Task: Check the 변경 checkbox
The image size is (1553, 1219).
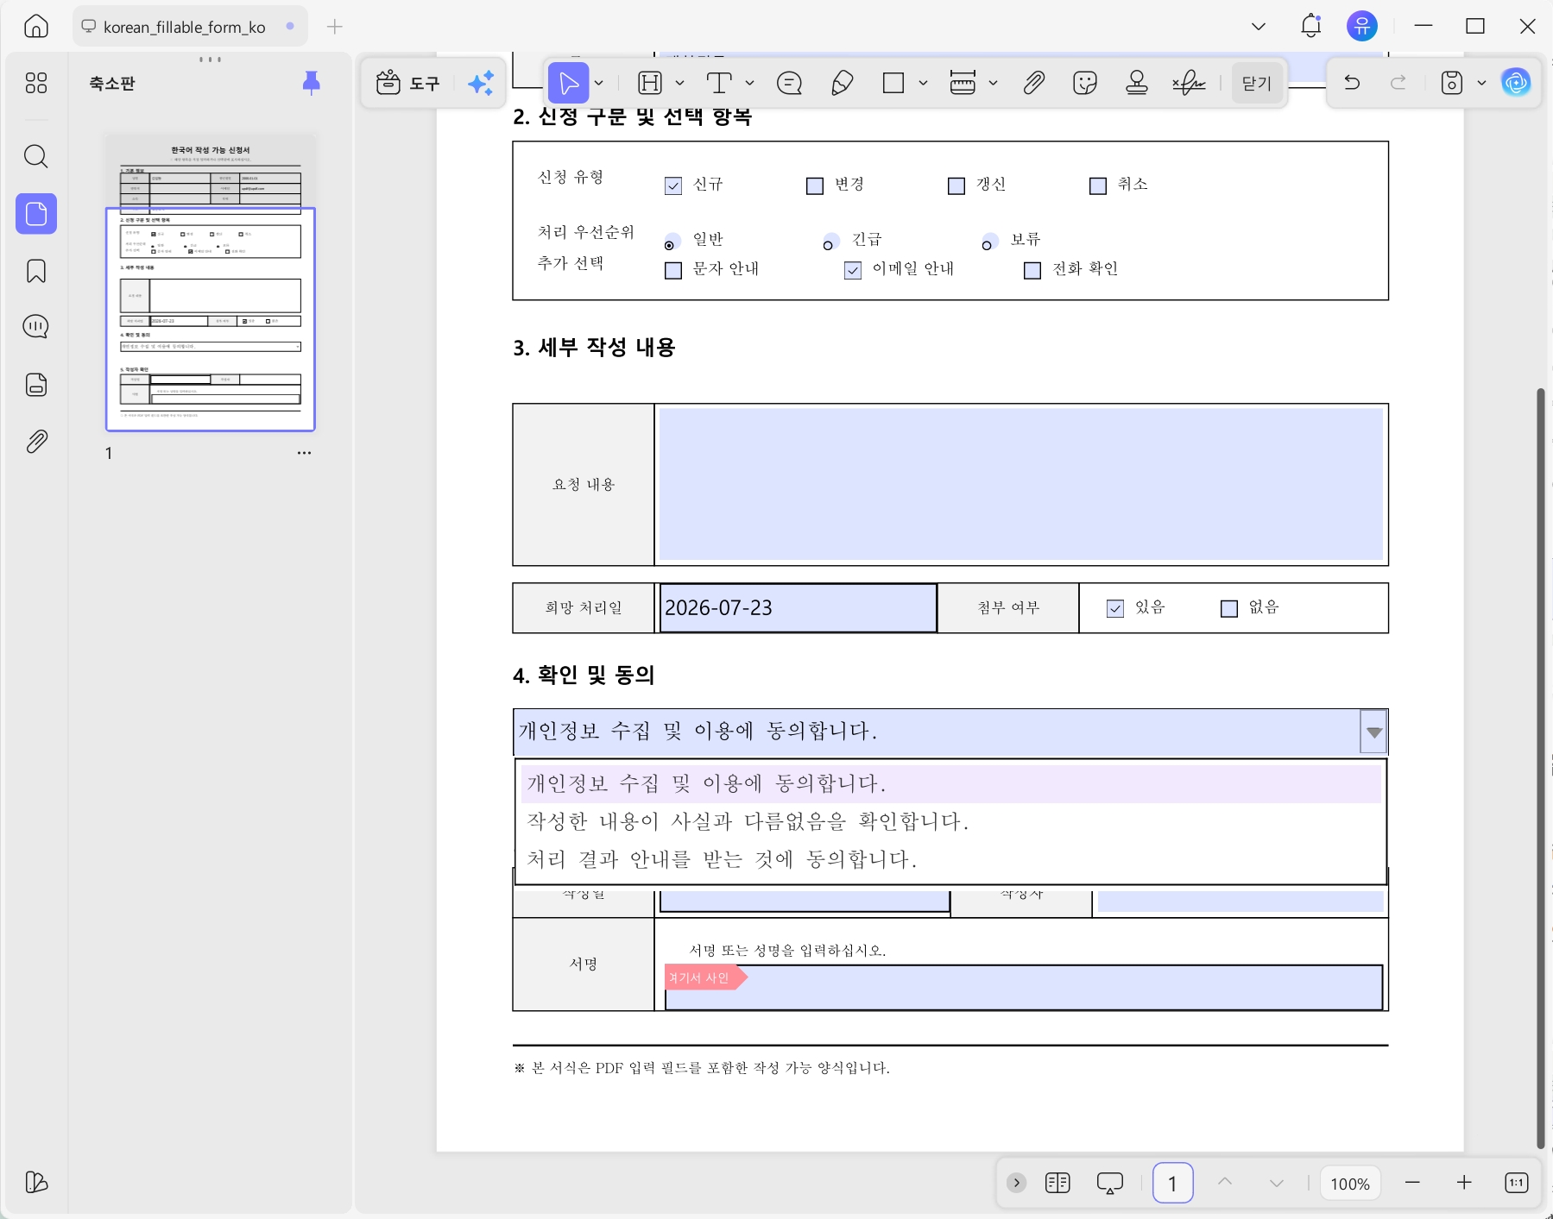Action: 815,185
